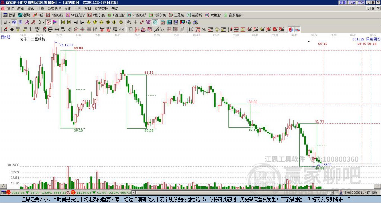The image size is (381, 203).
Task: Open the T四方形 tool with TS icon
Action: (116, 15)
